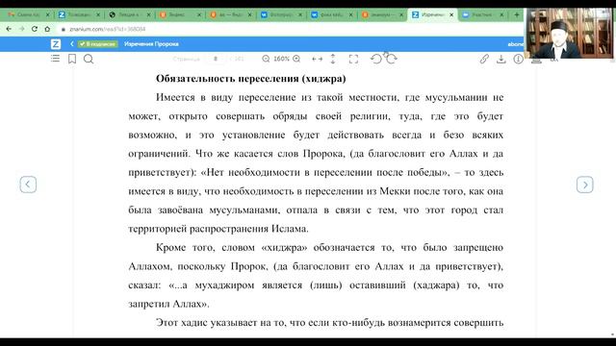
Task: Switch to the 'Толкован' tab
Action: click(79, 14)
